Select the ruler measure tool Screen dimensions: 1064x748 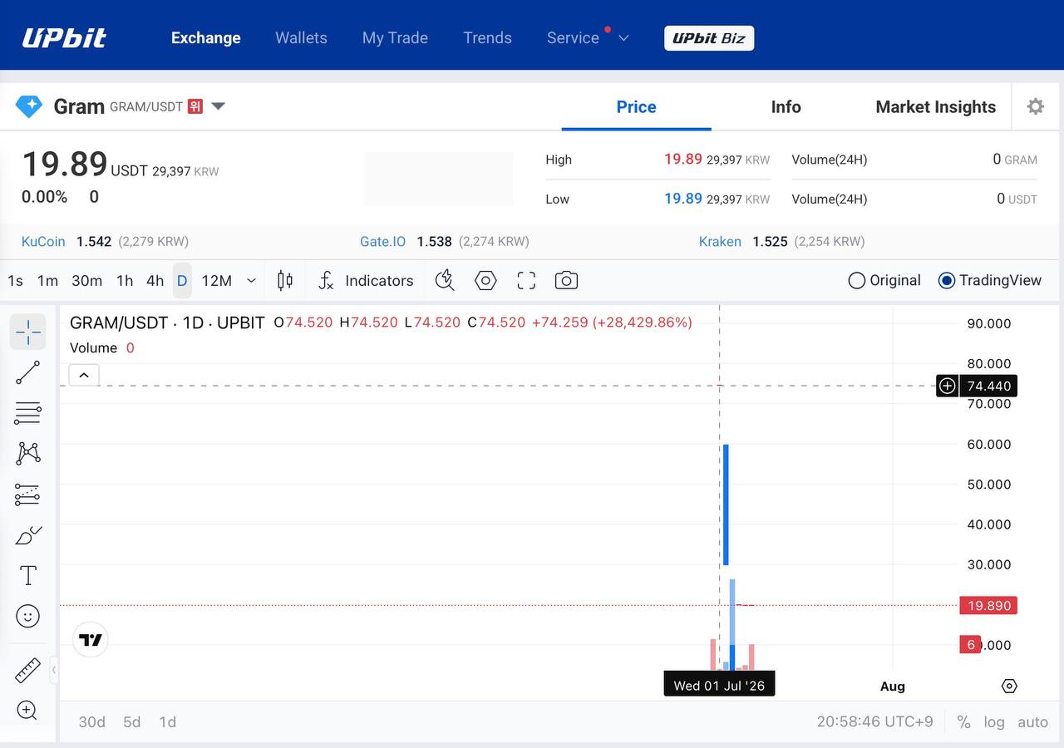(27, 670)
